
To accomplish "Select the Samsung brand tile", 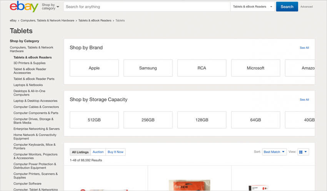I will point(148,68).
